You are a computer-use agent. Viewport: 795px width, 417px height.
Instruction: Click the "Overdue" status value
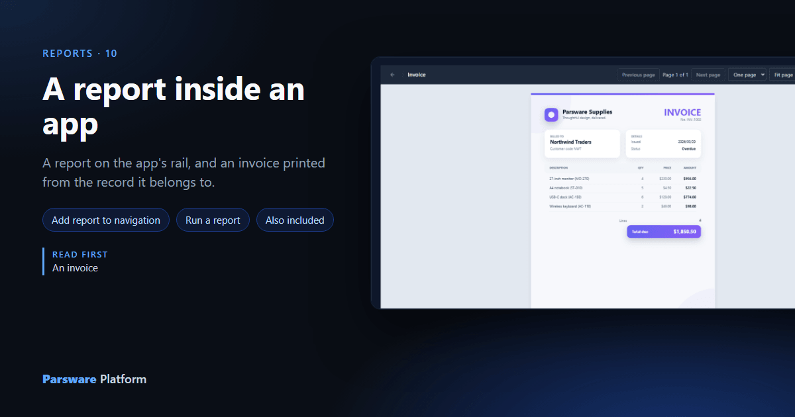point(689,149)
